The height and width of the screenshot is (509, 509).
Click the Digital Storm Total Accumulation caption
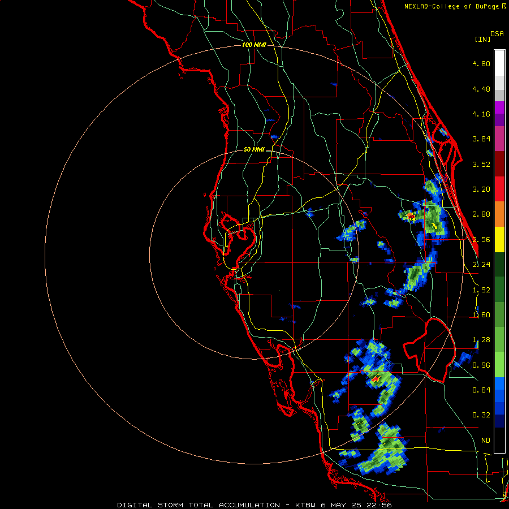coord(254,505)
